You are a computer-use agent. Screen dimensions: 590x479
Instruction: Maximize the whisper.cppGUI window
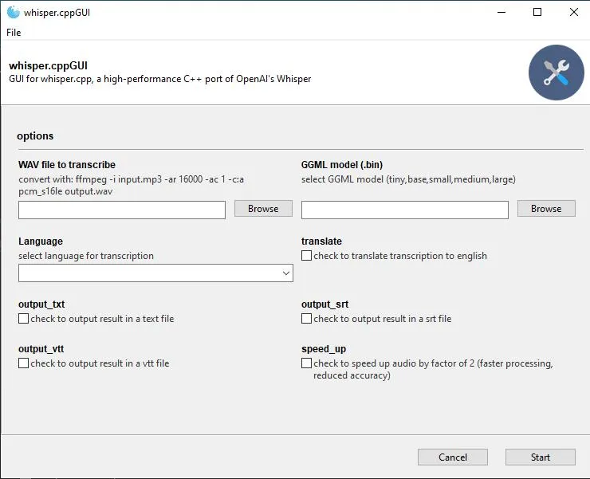[537, 13]
